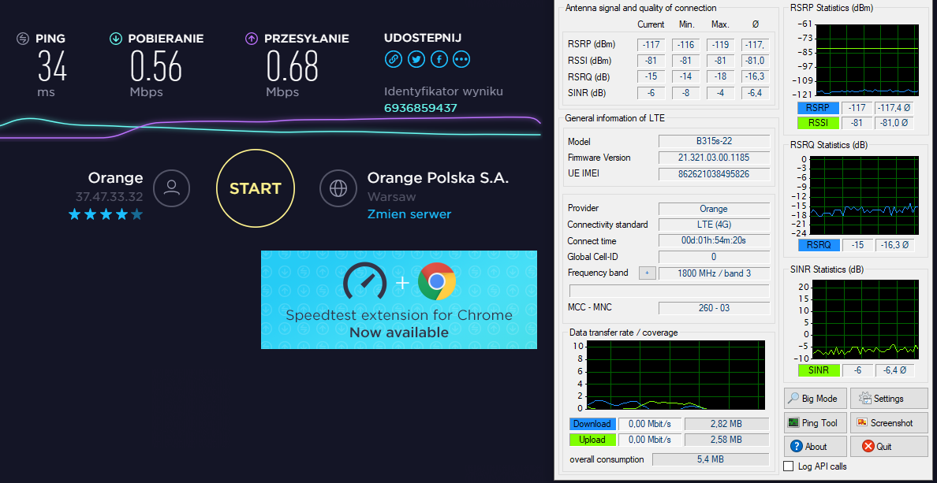Toggle the SINR graph legend button
Viewport: 937px width, 483px height.
(x=818, y=370)
